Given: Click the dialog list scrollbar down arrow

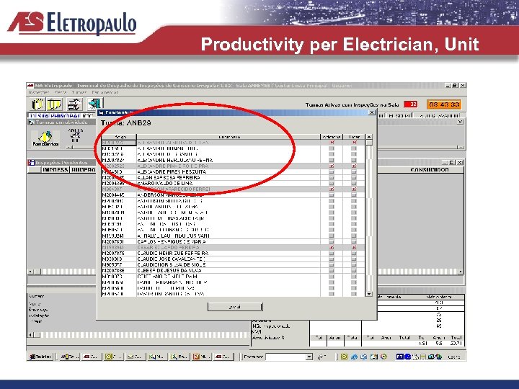Looking at the screenshot, I should click(x=369, y=294).
